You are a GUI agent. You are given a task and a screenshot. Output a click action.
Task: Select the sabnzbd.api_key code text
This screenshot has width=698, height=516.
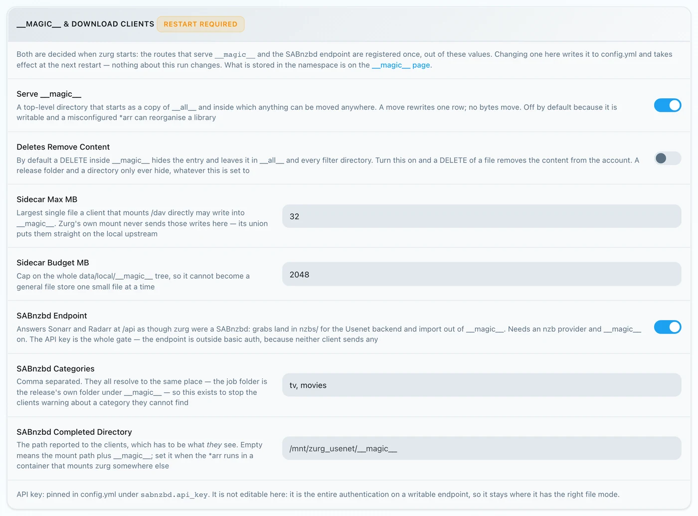(x=174, y=495)
